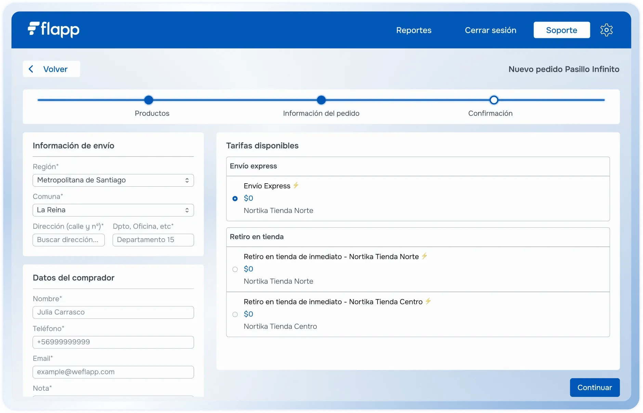Click lightning icon next to Nortika Tienda Centro pickup
The width and height of the screenshot is (643, 413).
tap(428, 301)
